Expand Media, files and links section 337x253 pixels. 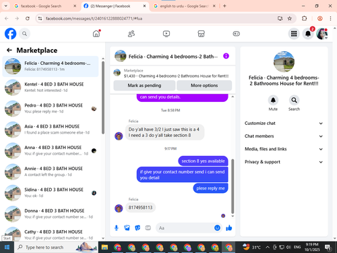point(284,149)
